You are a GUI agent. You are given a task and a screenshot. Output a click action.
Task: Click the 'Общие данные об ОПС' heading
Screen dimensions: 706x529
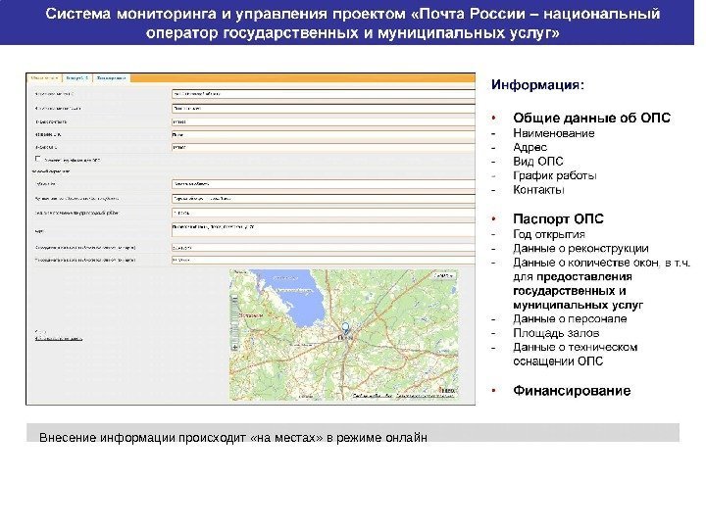[591, 118]
